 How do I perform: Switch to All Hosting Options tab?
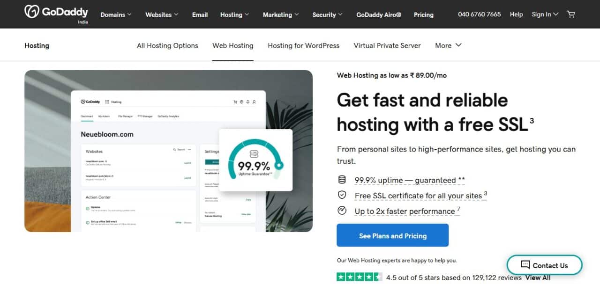(x=167, y=45)
